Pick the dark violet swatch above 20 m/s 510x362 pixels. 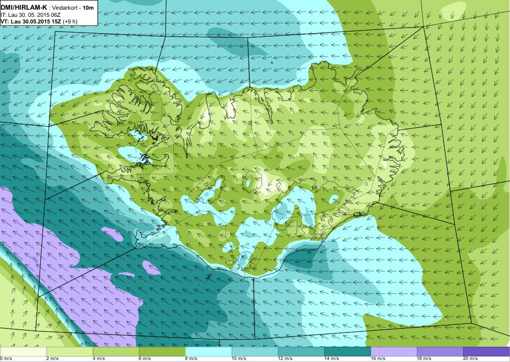point(486,351)
